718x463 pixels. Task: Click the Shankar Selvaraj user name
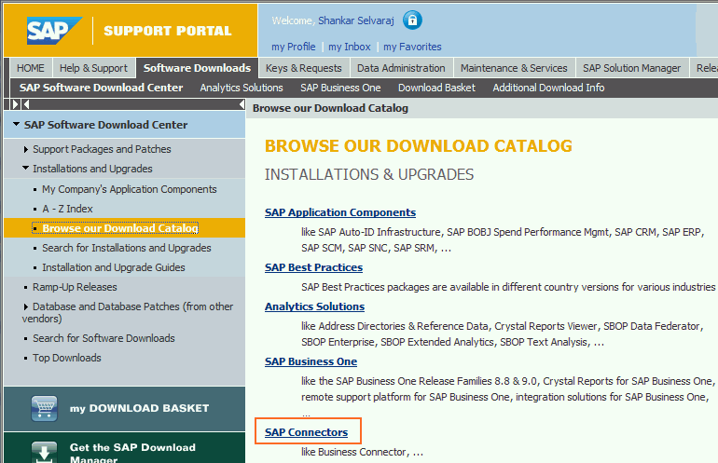click(356, 20)
